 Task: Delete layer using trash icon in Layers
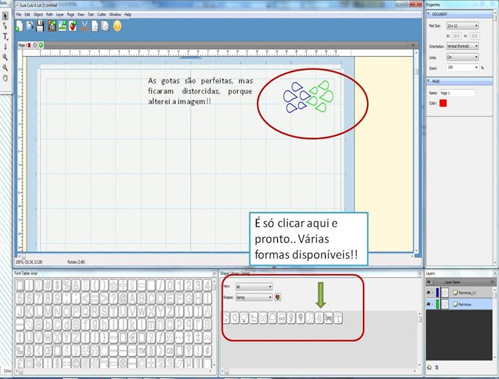click(437, 367)
